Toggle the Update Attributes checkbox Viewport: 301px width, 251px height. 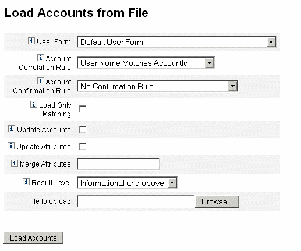[83, 146]
